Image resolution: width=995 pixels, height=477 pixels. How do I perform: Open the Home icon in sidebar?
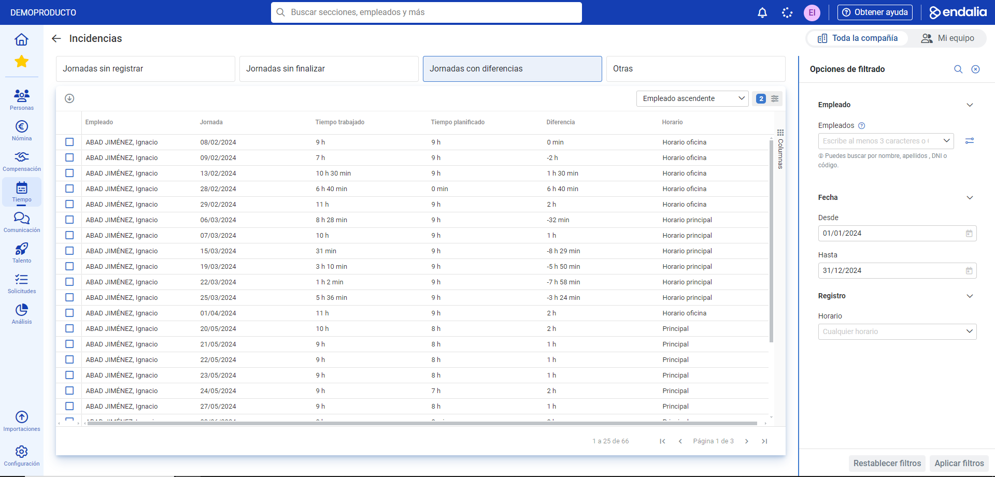[x=21, y=39]
